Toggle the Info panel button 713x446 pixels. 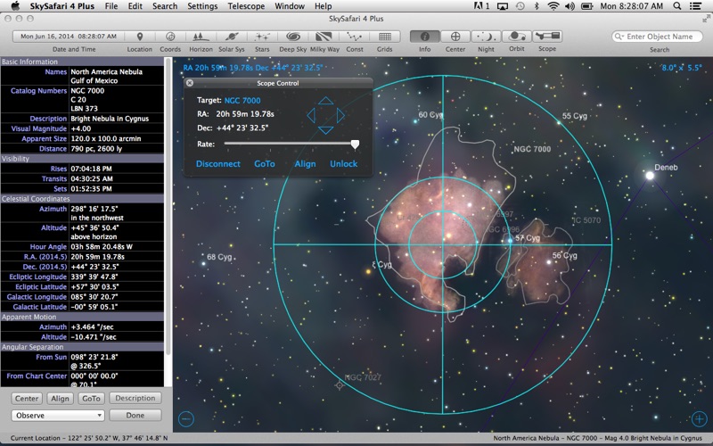pos(425,37)
